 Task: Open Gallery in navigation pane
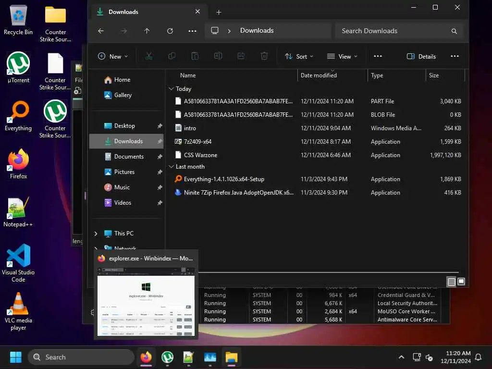coord(126,95)
